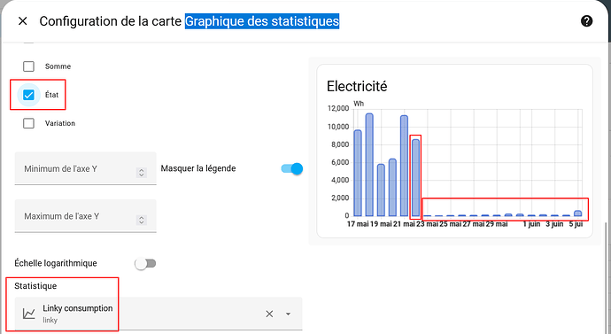
Task: Click the dialog's vertical scrollbar
Action: (x=605, y=278)
